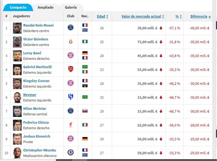Click the Brazil flag in Neymar's row

tap(85, 97)
